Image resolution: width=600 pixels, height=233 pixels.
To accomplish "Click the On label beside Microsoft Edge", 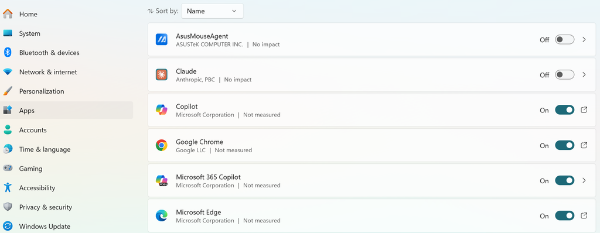I will click(544, 216).
